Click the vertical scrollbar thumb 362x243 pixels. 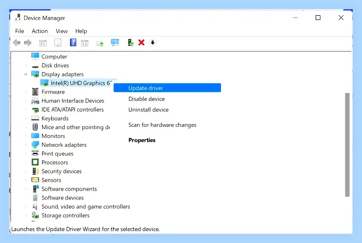(348, 145)
